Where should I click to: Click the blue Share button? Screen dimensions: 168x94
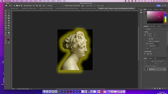click(x=159, y=6)
